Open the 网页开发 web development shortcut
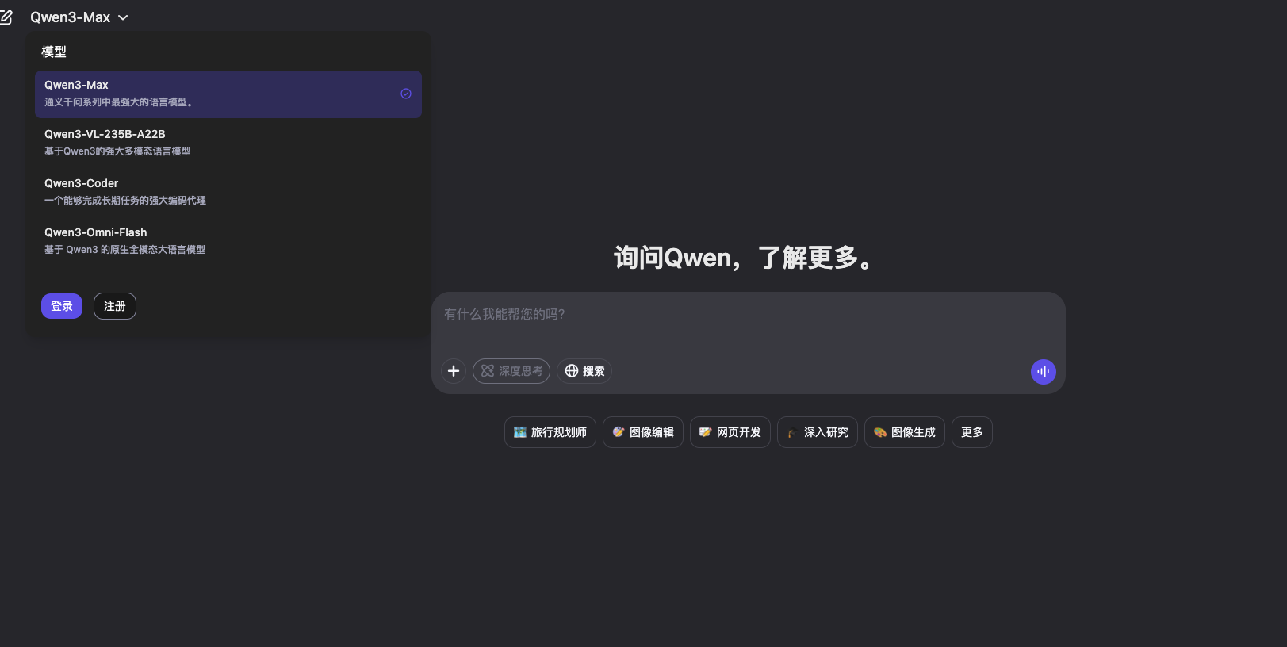Image resolution: width=1287 pixels, height=647 pixels. [730, 432]
